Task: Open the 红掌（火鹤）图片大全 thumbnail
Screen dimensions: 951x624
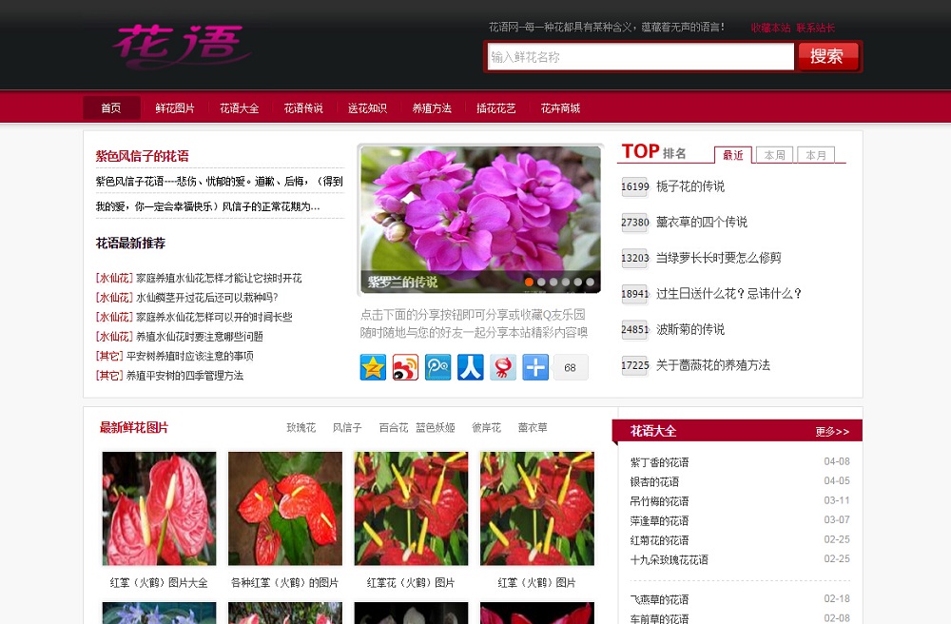Action: pos(159,508)
